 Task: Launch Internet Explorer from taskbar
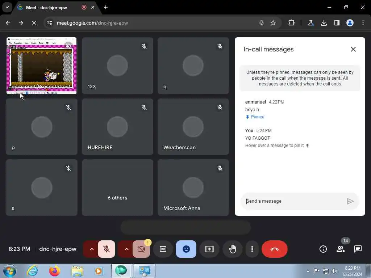[32, 271]
